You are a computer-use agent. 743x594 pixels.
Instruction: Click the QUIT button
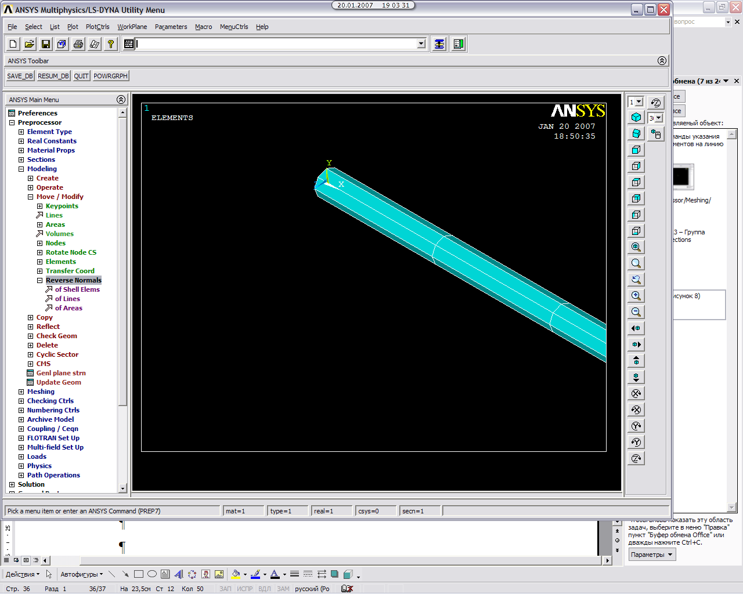coord(81,76)
